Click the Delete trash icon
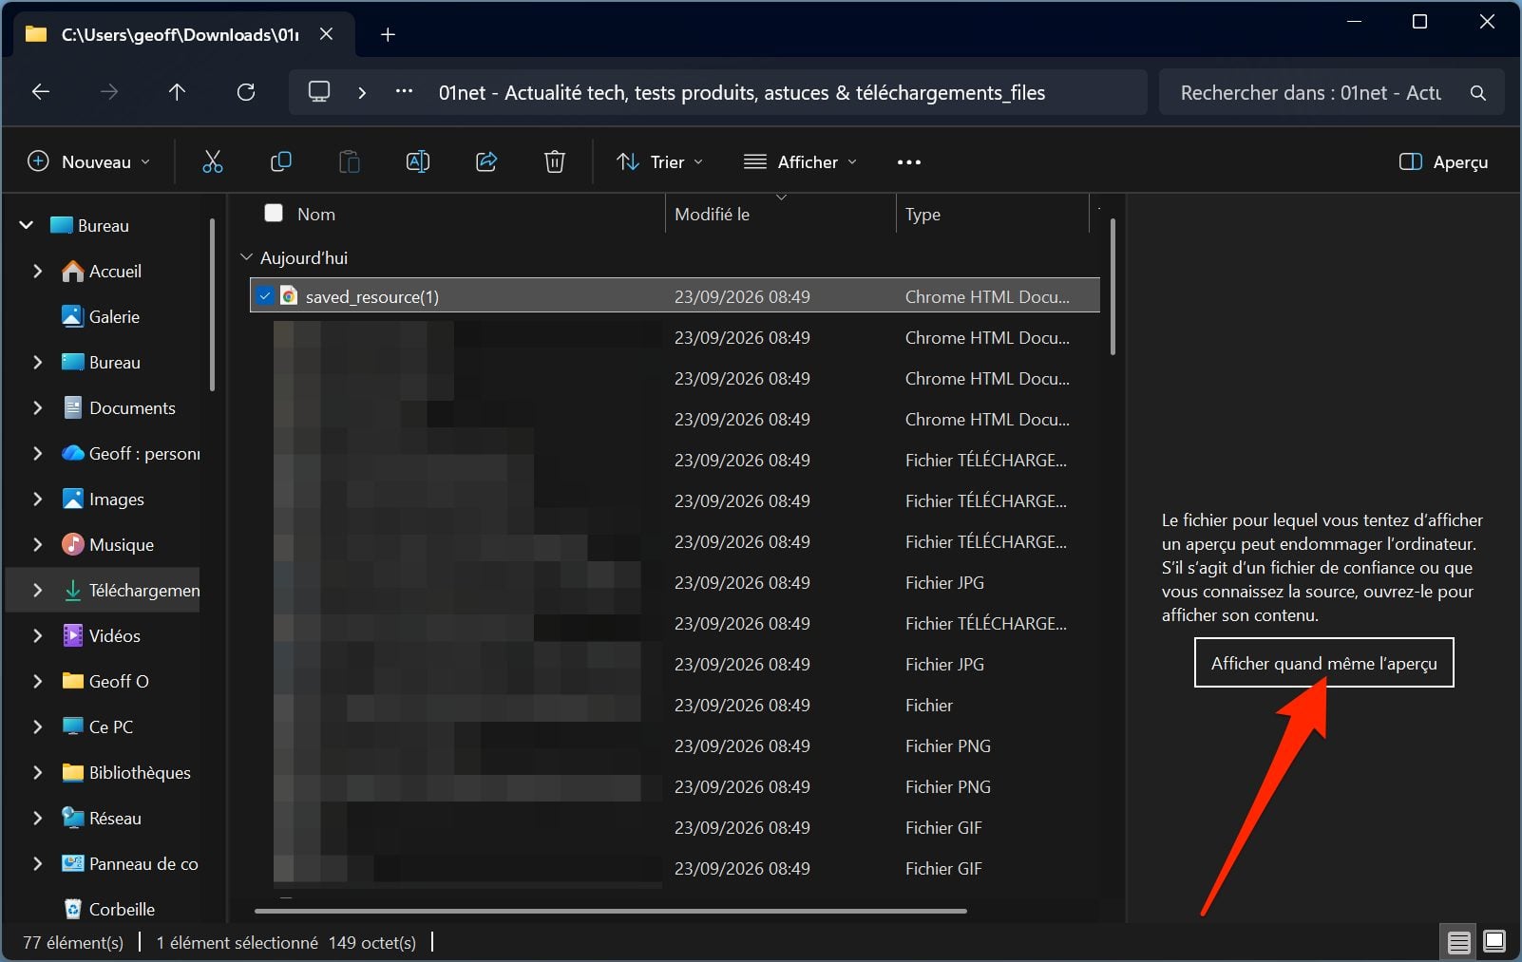Viewport: 1522px width, 962px height. click(x=555, y=161)
